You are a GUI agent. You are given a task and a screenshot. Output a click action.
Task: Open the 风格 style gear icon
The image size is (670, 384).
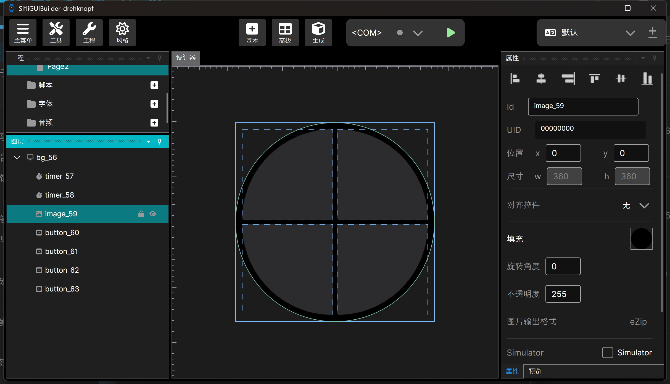(122, 33)
